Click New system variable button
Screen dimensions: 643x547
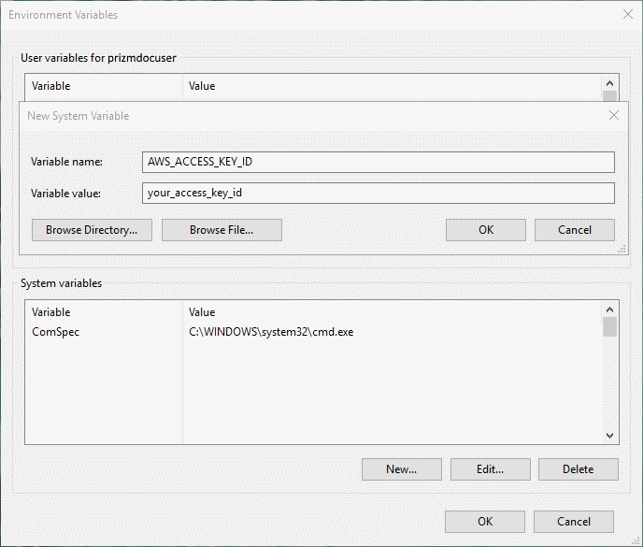[x=402, y=469]
